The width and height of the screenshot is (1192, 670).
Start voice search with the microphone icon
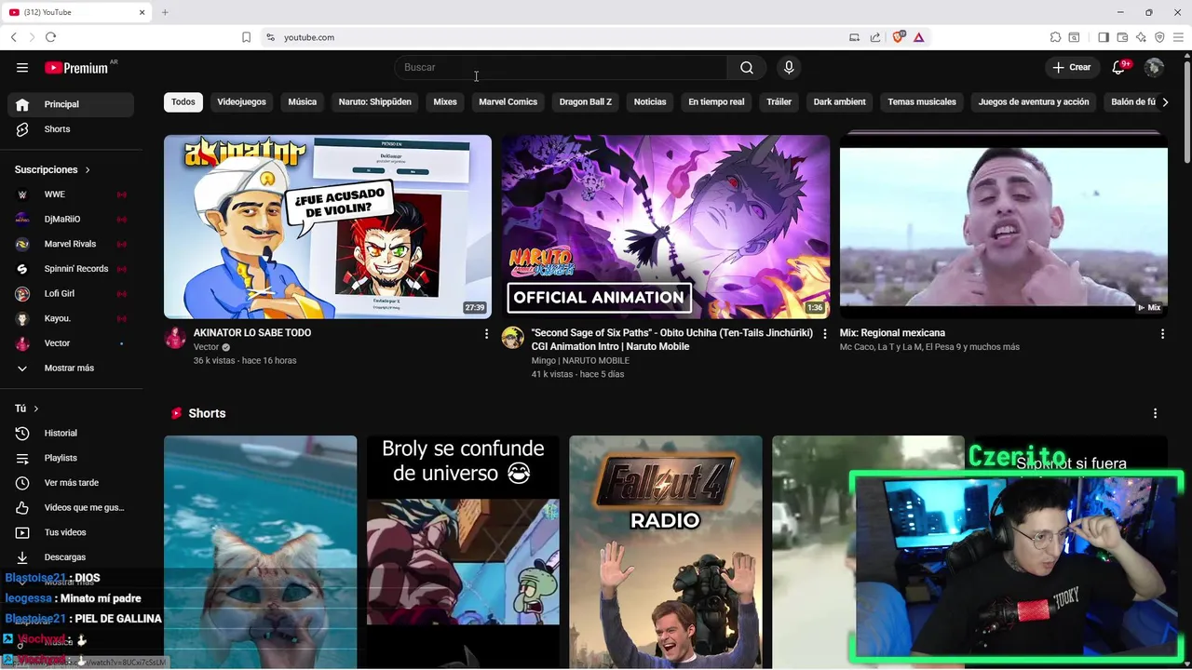coord(789,67)
